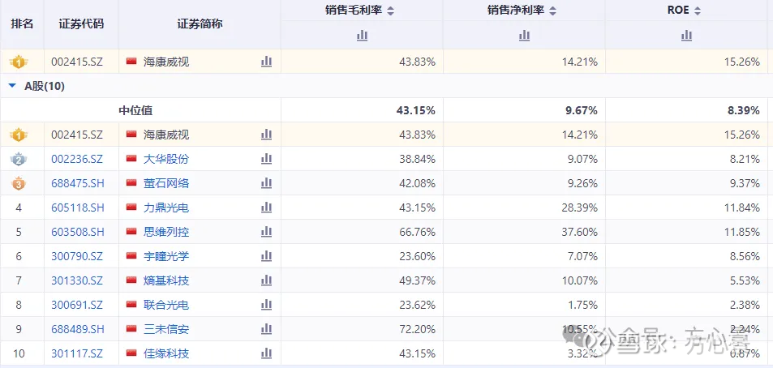Open stock code 688489.SH
The height and width of the screenshot is (368, 773).
tap(78, 329)
